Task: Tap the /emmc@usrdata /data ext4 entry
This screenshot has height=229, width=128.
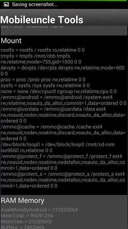Action: click(63, 115)
